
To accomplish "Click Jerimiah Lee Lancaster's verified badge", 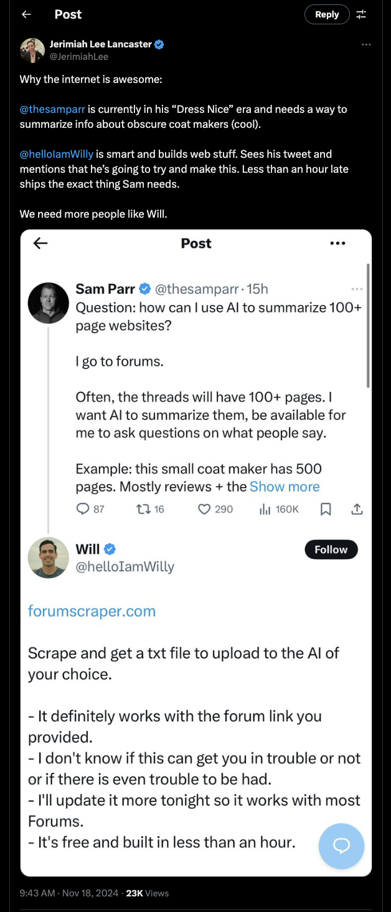I will tap(158, 44).
